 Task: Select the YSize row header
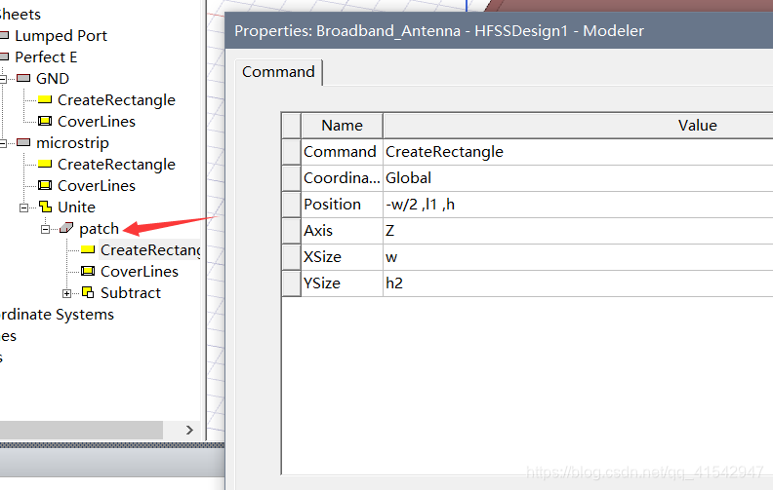292,283
